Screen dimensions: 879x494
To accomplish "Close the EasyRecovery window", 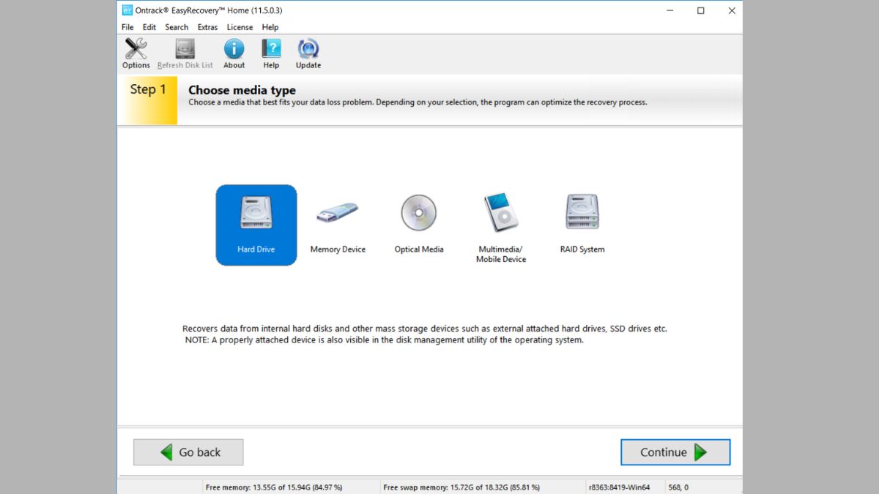I will (x=732, y=10).
